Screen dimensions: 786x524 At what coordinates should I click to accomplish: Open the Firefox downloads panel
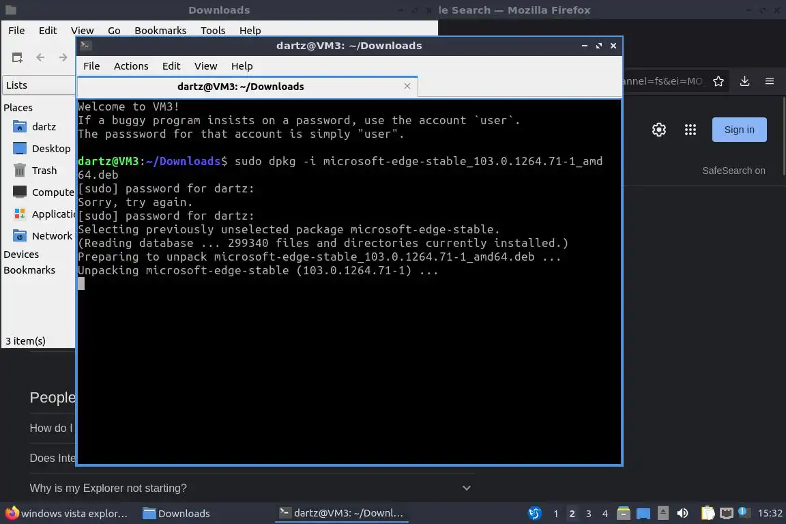click(x=745, y=81)
